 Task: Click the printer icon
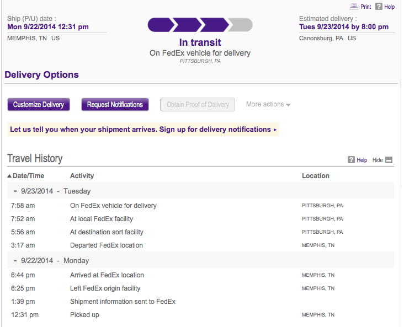(354, 7)
